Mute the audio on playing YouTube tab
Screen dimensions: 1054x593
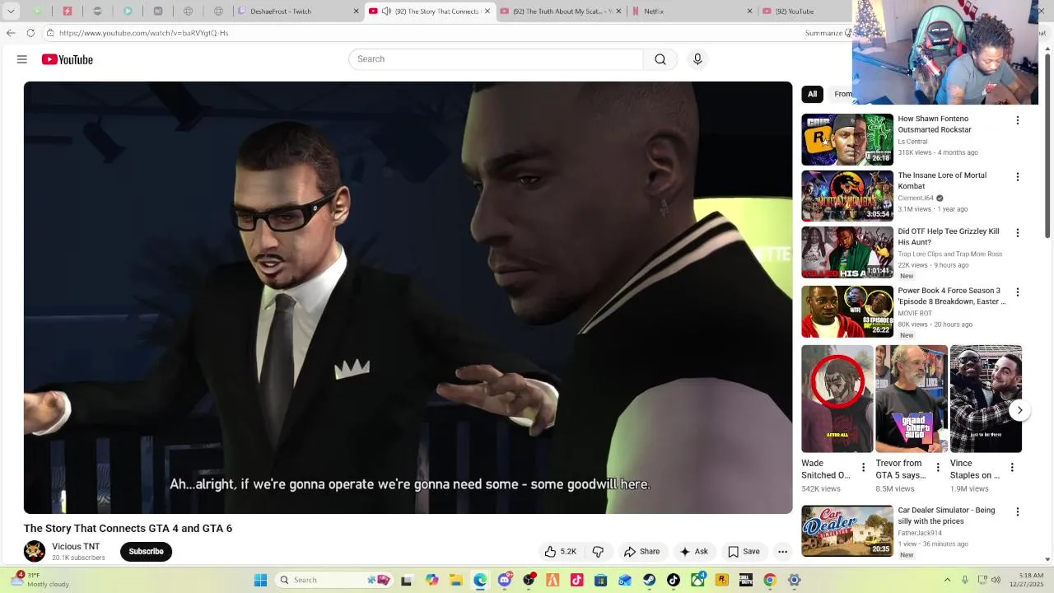coord(386,12)
